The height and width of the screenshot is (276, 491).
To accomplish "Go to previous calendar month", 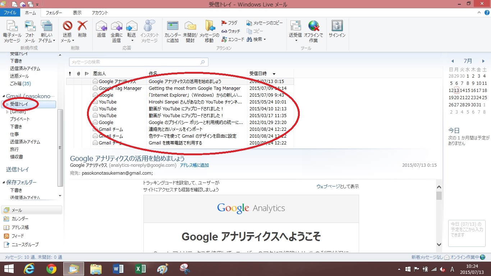I will 453,61.
